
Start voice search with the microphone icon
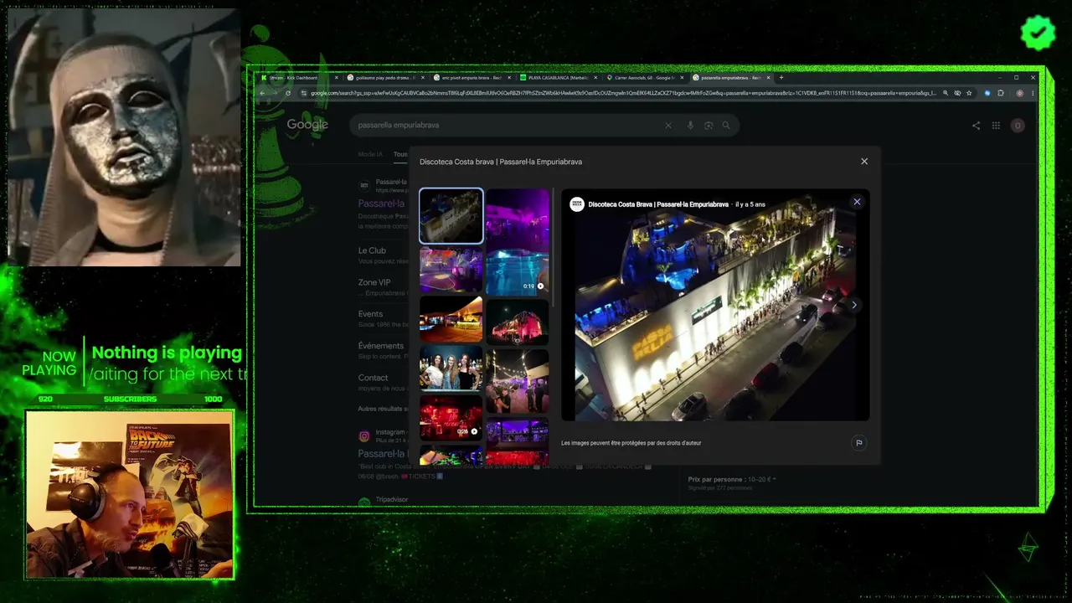(x=690, y=126)
